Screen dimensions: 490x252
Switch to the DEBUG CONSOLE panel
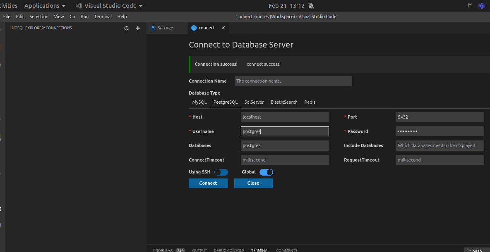click(x=229, y=250)
